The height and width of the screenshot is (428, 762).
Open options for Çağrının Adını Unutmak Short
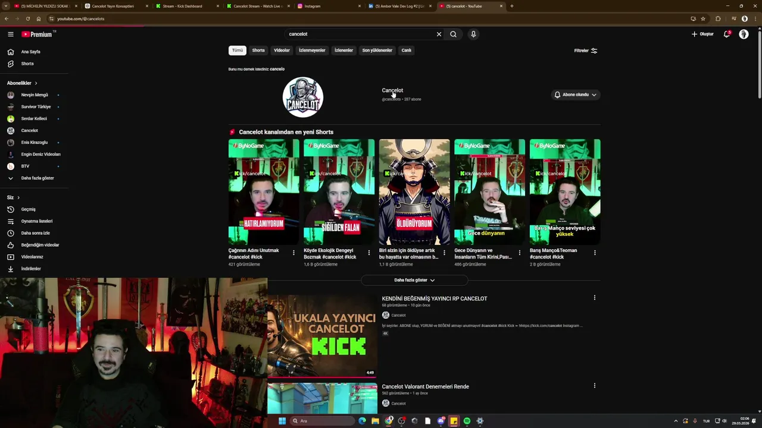[293, 253]
